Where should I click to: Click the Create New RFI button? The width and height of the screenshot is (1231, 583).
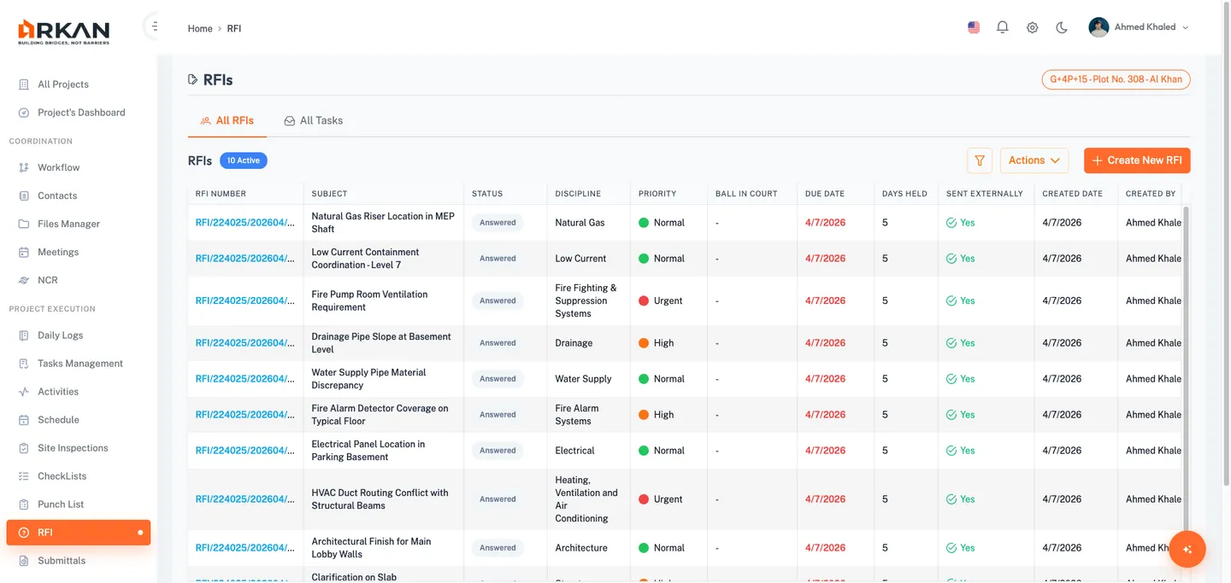1137,160
